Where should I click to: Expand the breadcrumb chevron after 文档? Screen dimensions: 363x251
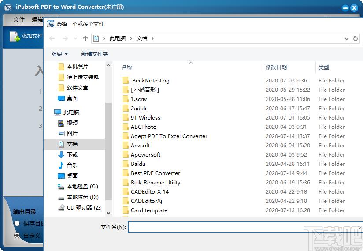[152, 38]
